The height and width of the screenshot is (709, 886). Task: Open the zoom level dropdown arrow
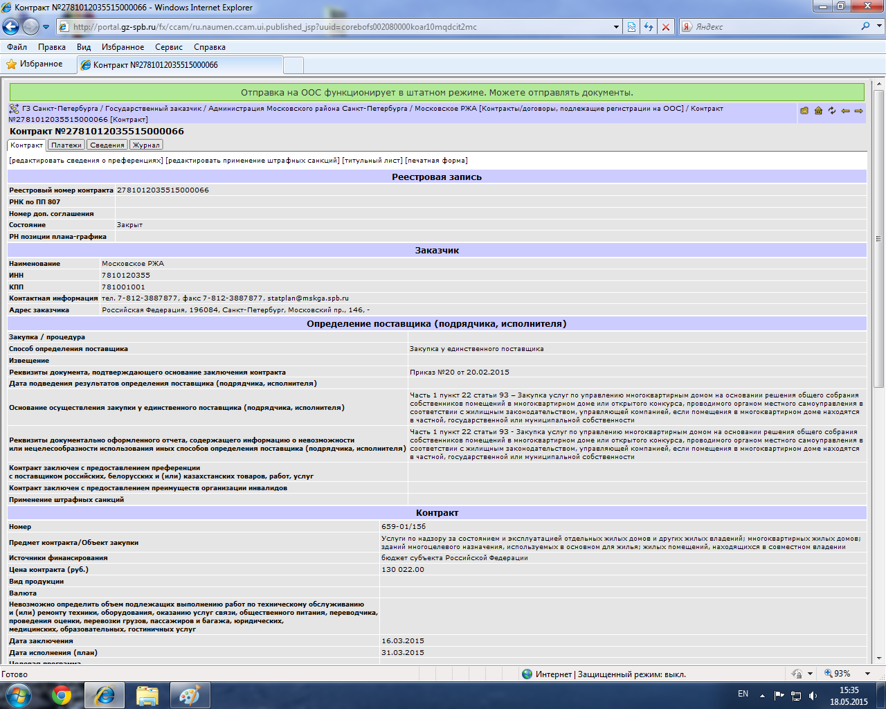point(867,674)
